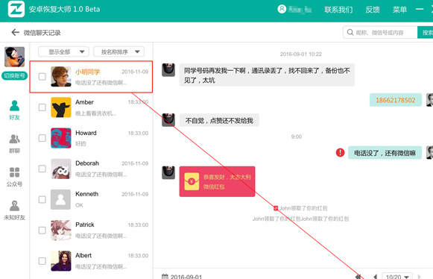This screenshot has width=433, height=279.
Task: Check the box for 小明同学
Action: (42, 77)
